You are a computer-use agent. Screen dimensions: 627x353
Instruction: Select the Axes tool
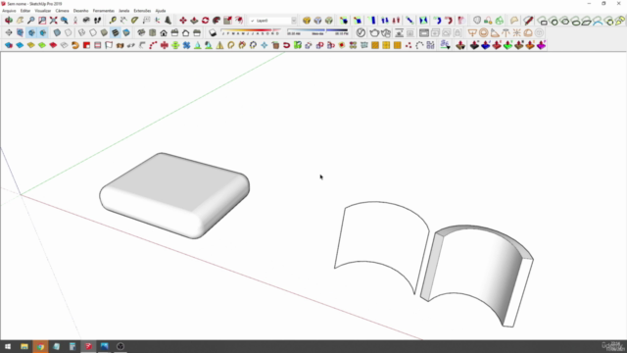158,20
